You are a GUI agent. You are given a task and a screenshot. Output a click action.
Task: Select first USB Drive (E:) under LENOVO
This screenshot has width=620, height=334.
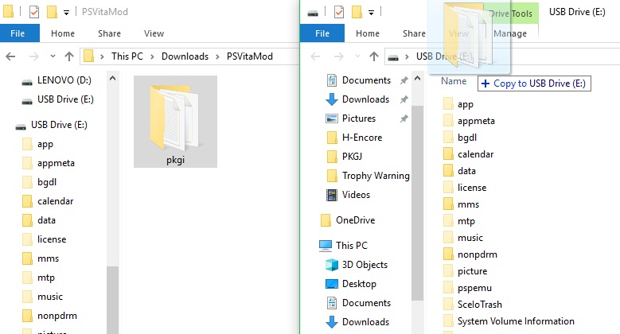pos(57,99)
